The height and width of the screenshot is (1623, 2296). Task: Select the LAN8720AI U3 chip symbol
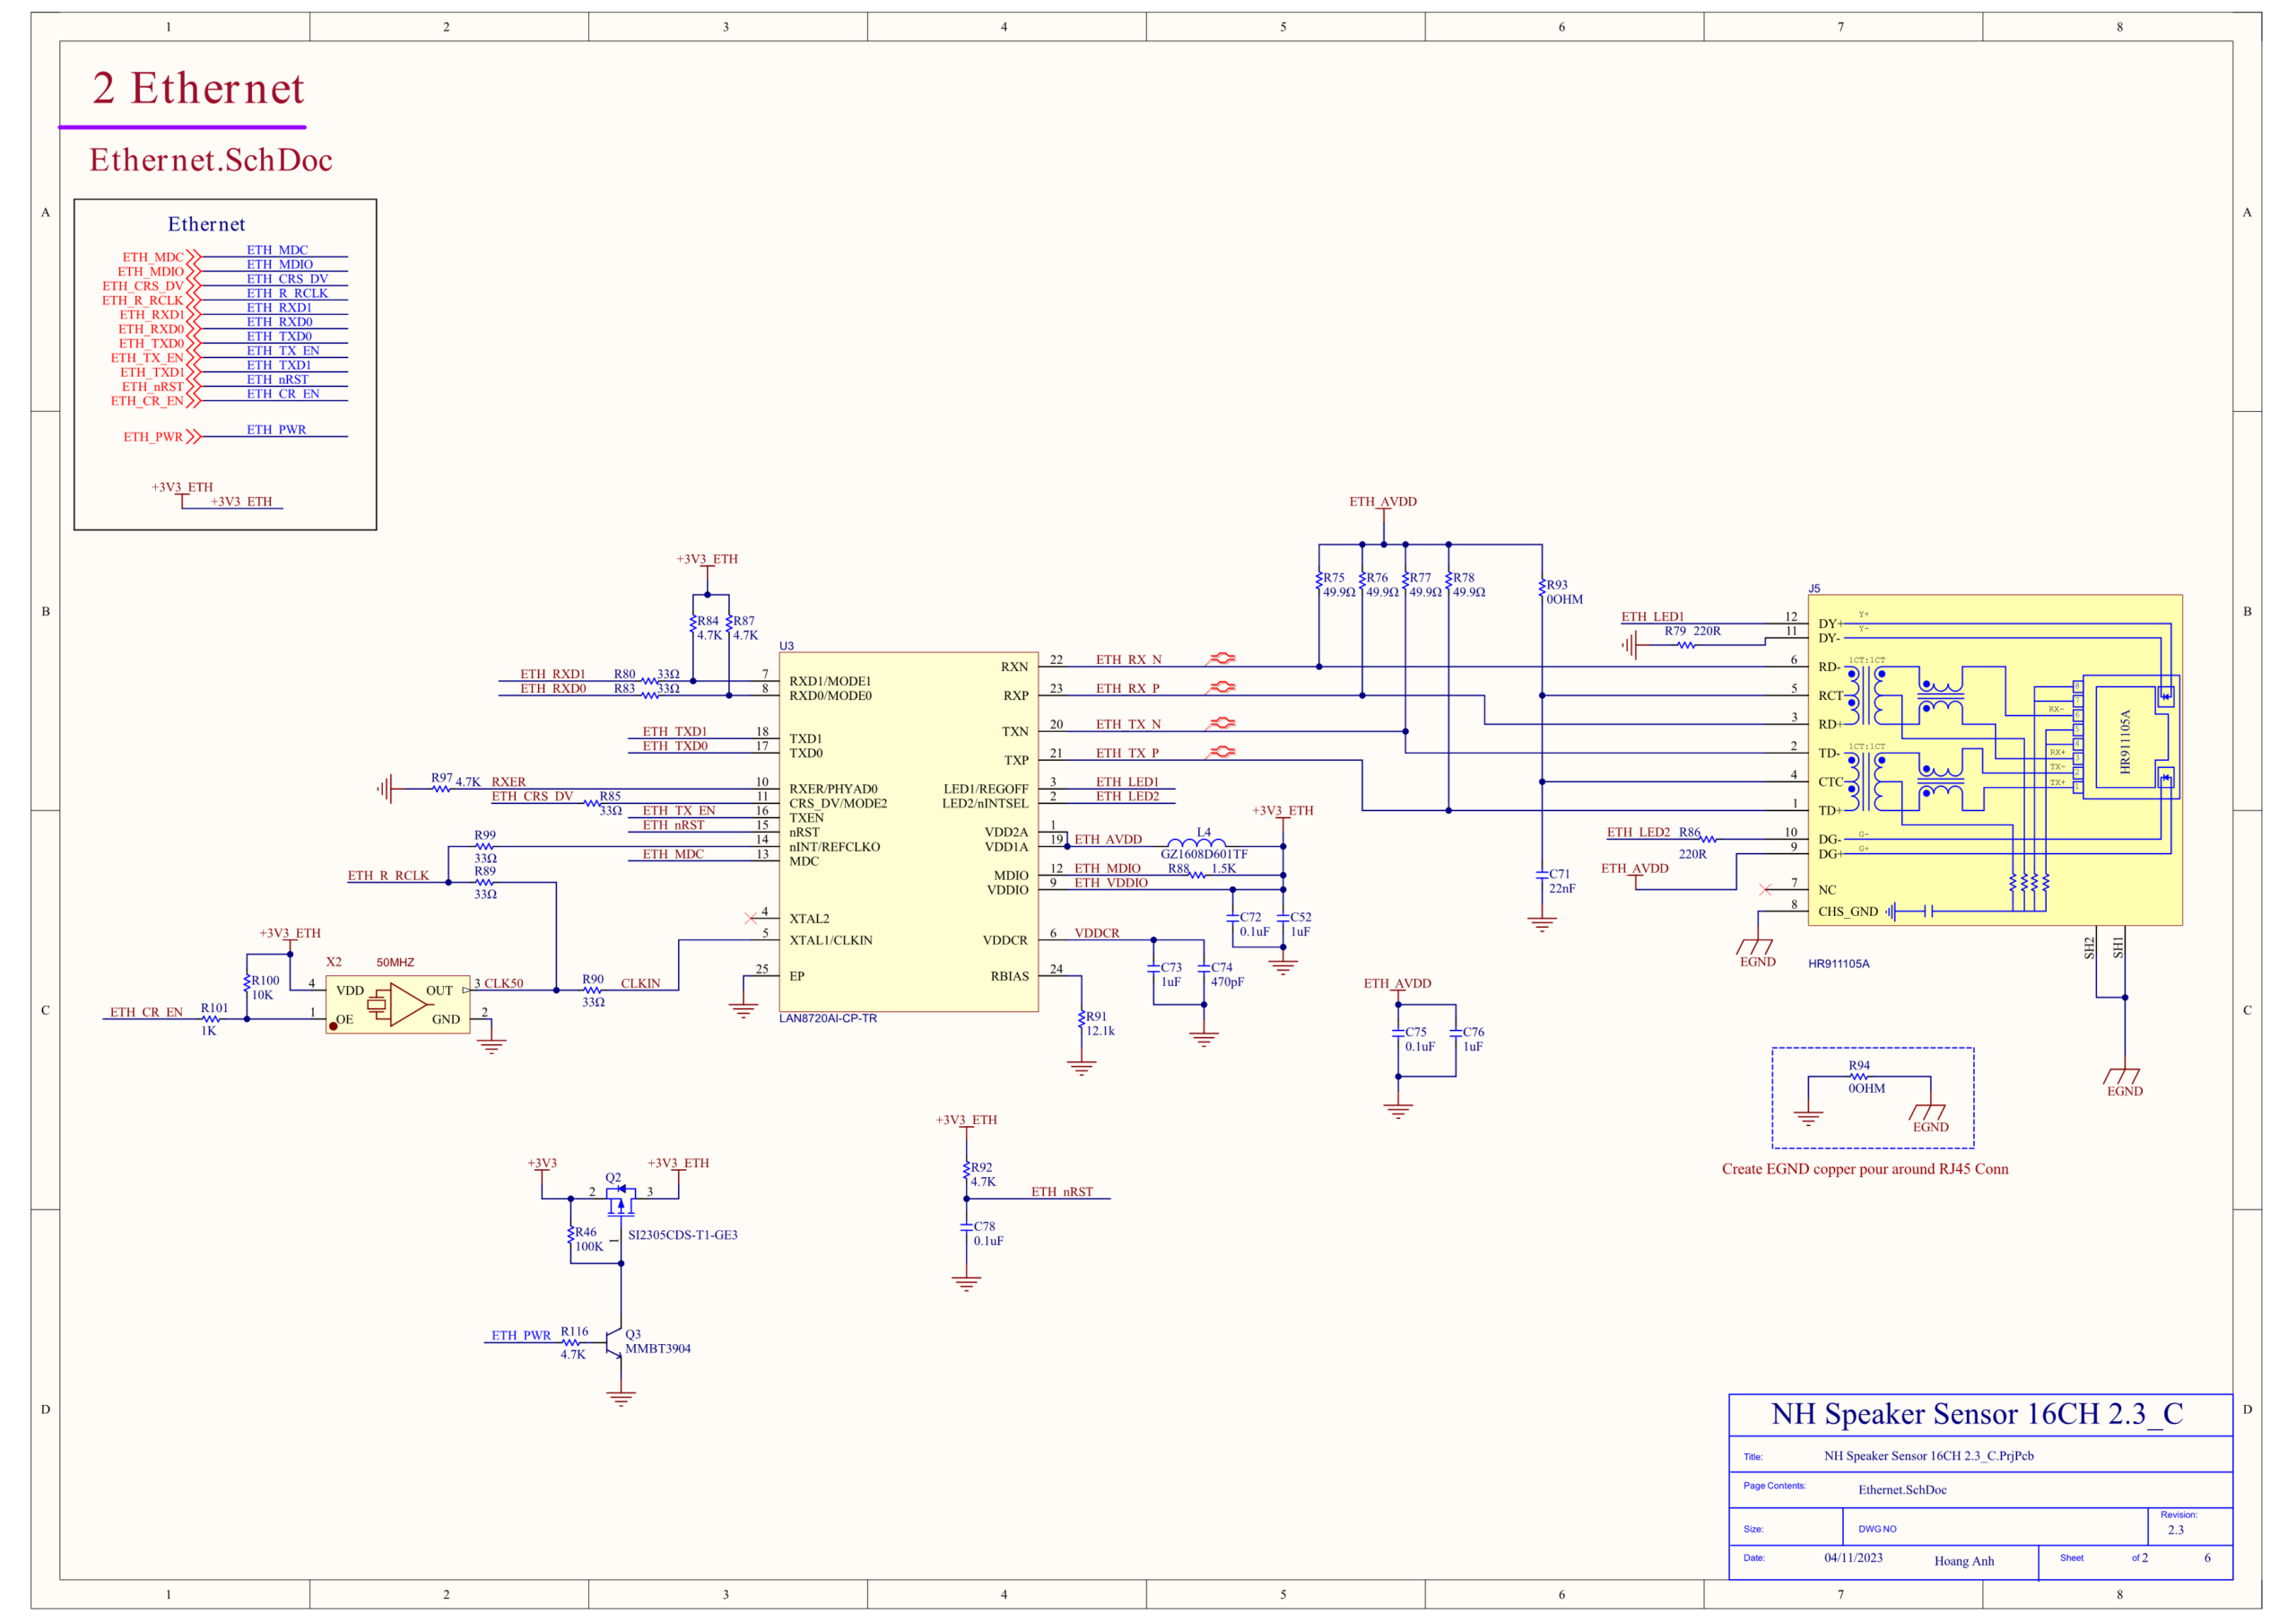click(908, 832)
